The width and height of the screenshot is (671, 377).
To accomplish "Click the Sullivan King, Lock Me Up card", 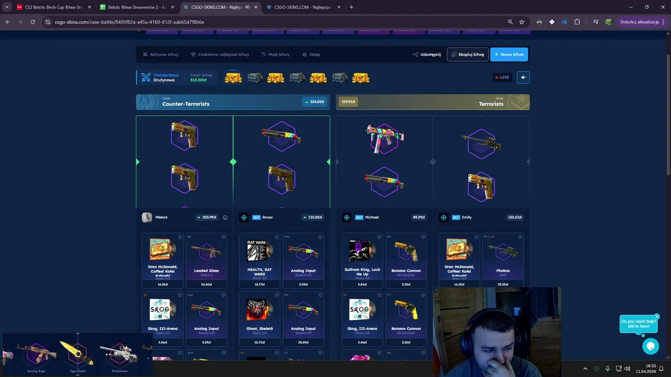I will pyautogui.click(x=362, y=261).
